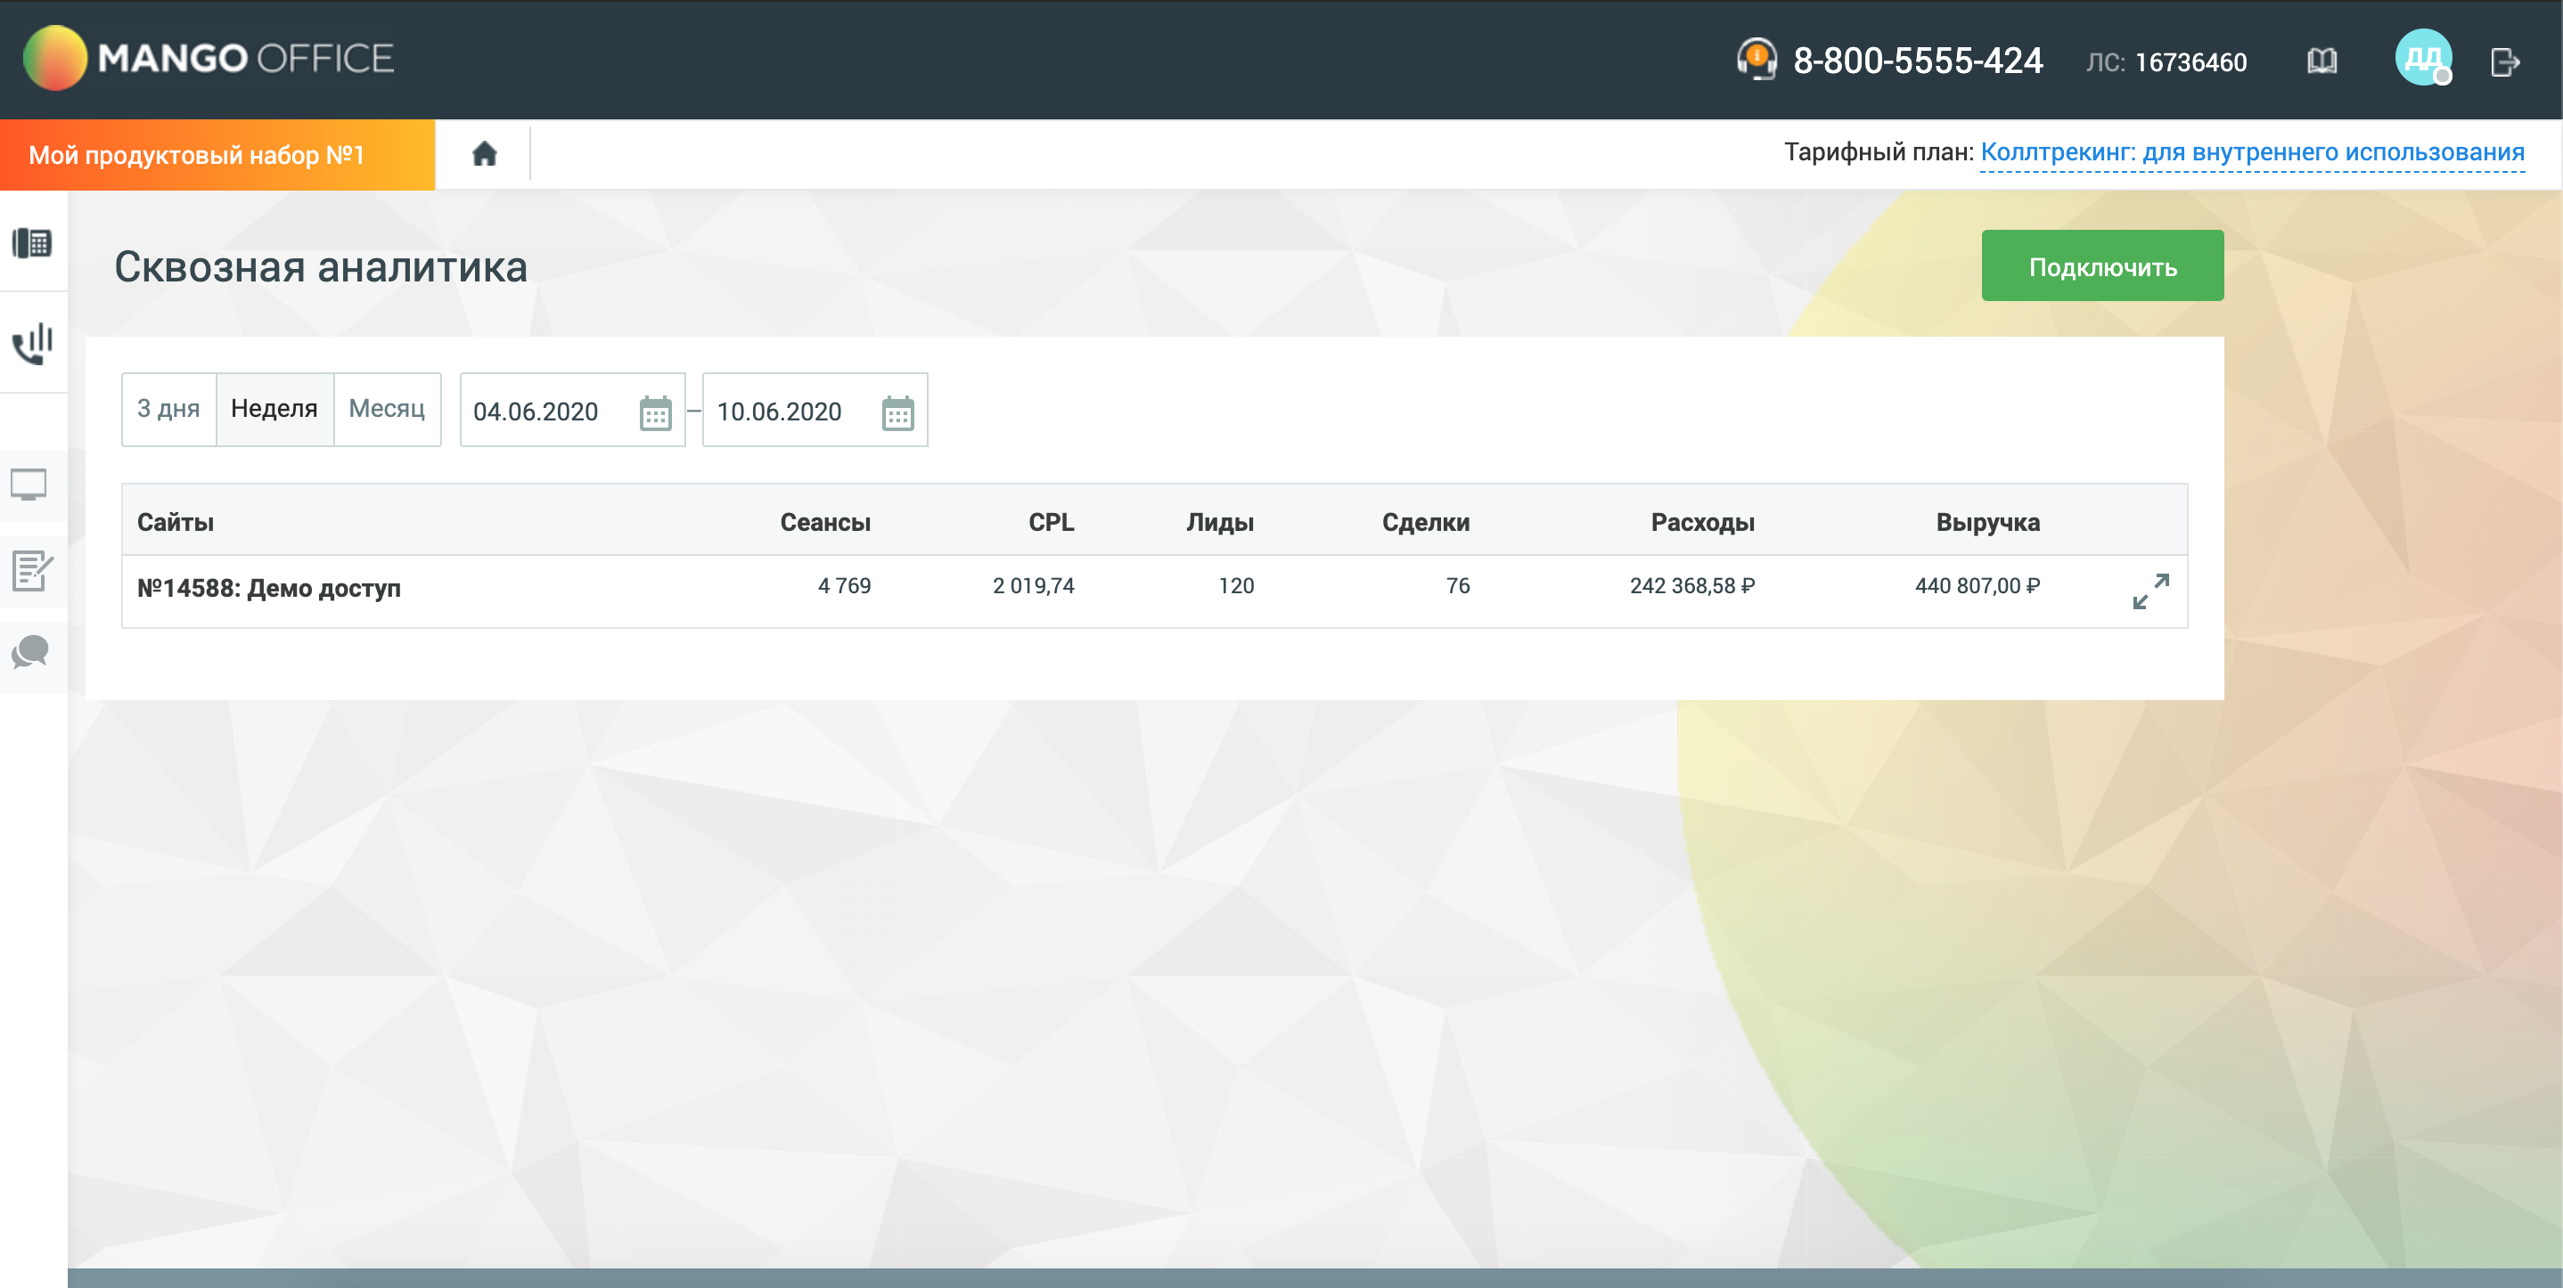Select the Неделя period tab
2563x1288 pixels.
tap(274, 409)
